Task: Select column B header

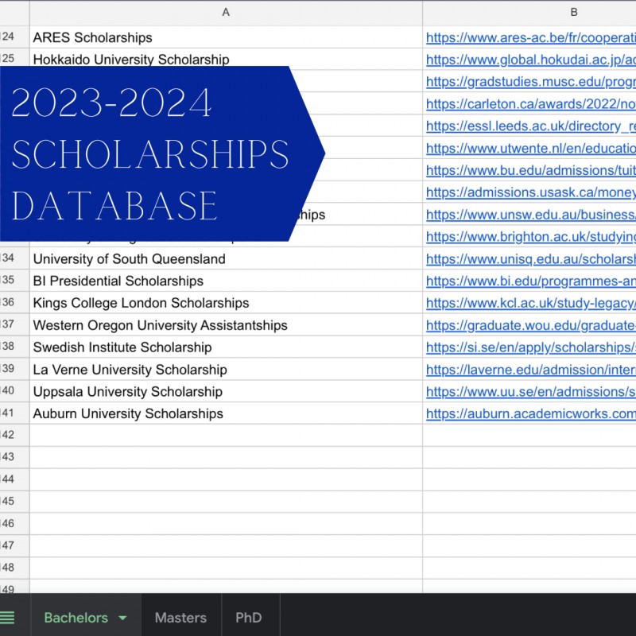Action: click(574, 12)
